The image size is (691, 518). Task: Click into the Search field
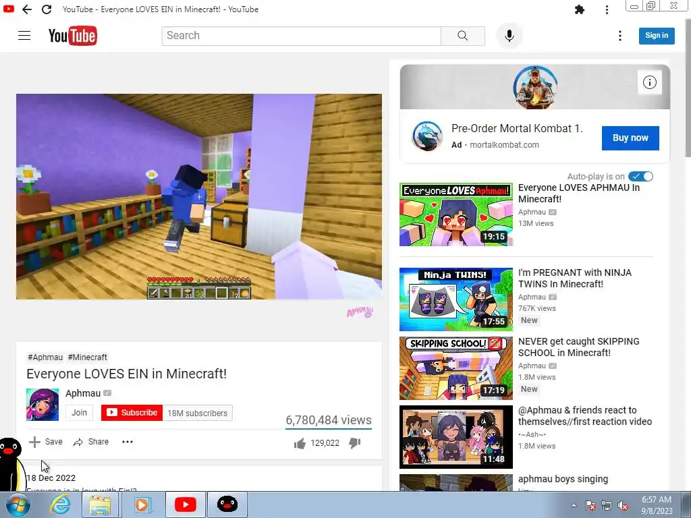tap(302, 36)
